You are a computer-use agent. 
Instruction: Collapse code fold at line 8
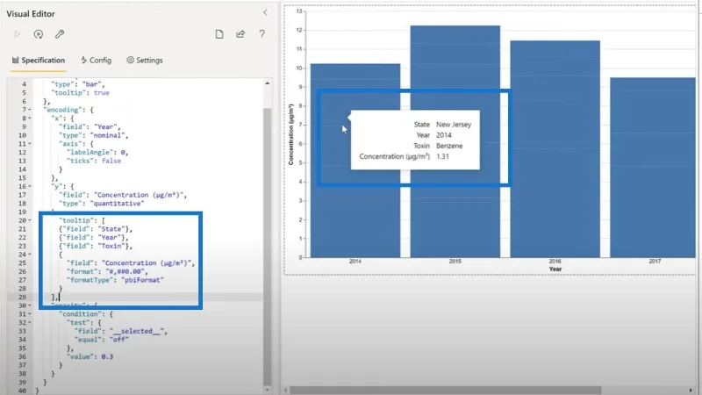(x=30, y=118)
